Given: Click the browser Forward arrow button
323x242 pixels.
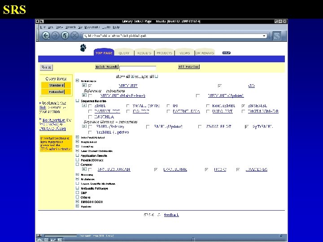Looking at the screenshot, I should [55, 35].
